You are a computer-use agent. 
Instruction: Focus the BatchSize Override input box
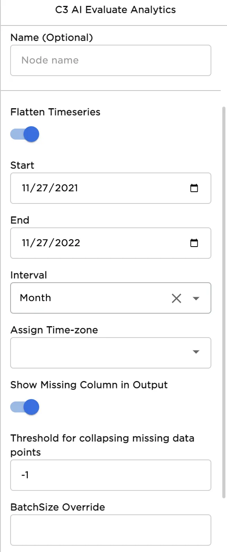coord(111,530)
